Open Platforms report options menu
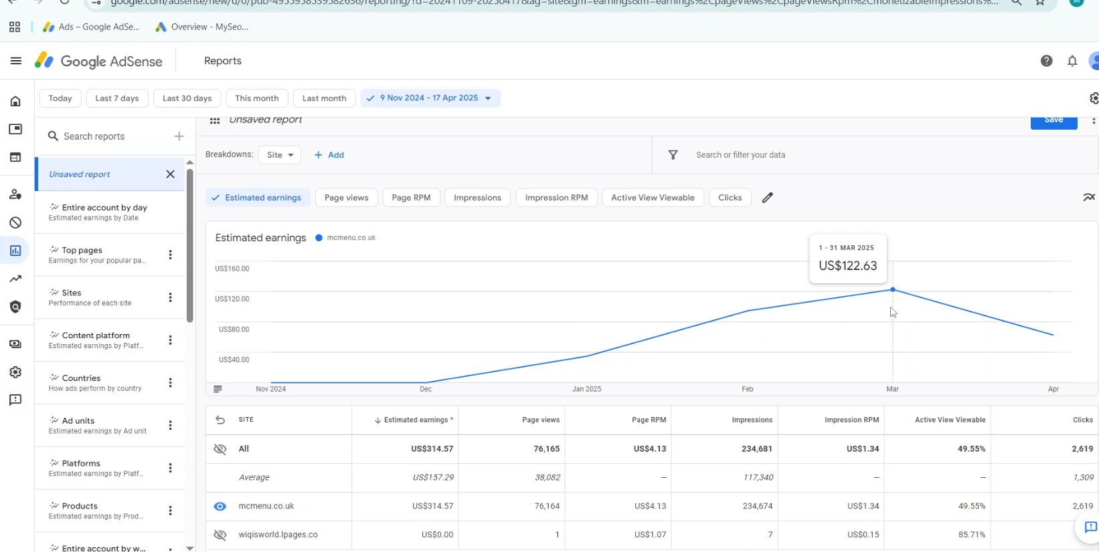Image resolution: width=1099 pixels, height=552 pixels. pyautogui.click(x=170, y=468)
